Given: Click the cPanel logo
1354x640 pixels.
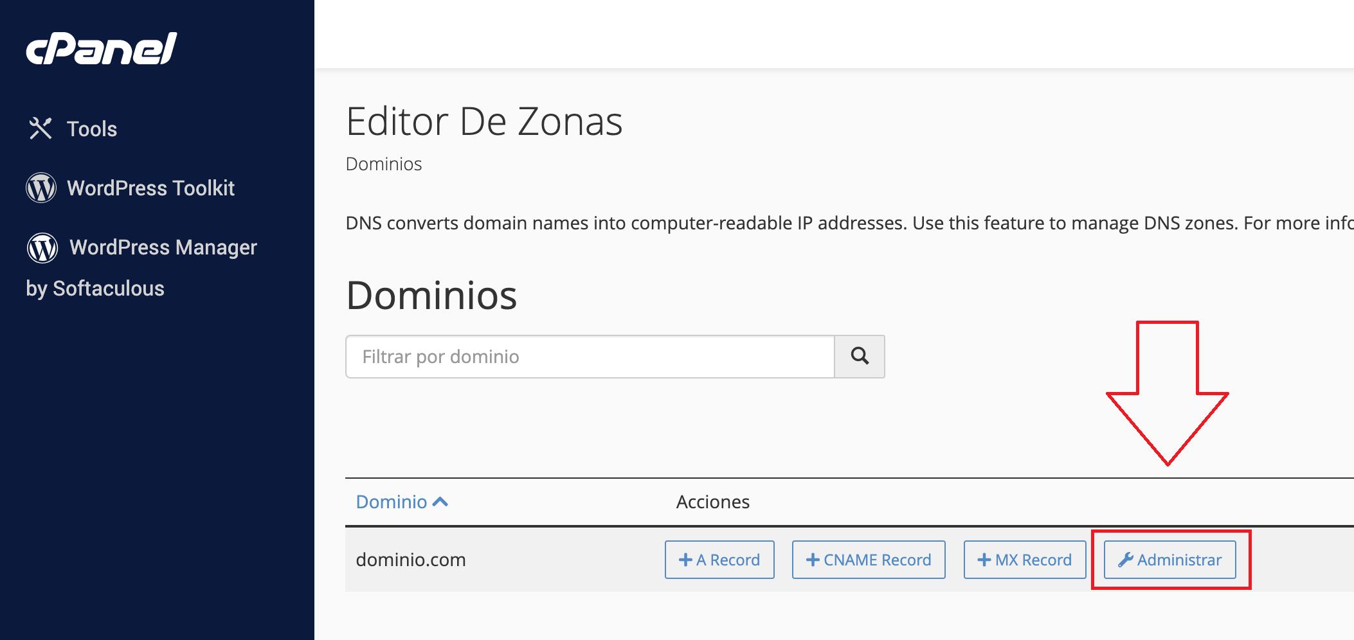Looking at the screenshot, I should [x=101, y=48].
